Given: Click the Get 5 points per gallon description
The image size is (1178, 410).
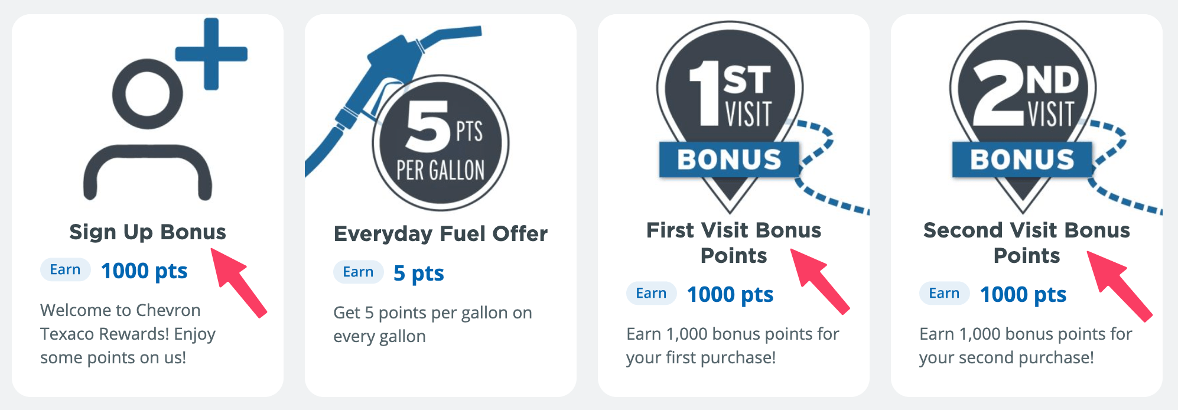Looking at the screenshot, I should pyautogui.click(x=432, y=324).
